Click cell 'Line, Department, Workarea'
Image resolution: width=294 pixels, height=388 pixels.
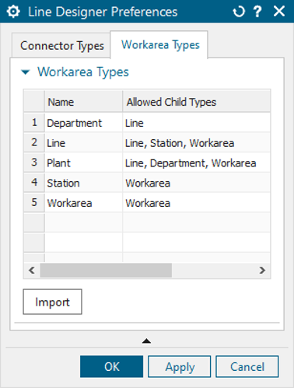pyautogui.click(x=196, y=163)
